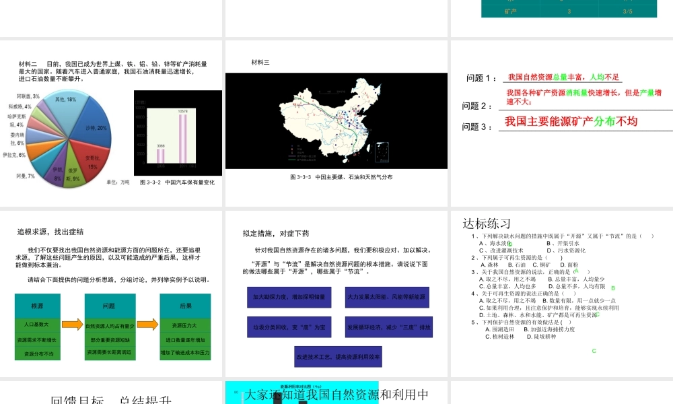Viewport: 673px width, 404px height.
Task: Click the 问题 header box in diagram
Action: (x=110, y=306)
